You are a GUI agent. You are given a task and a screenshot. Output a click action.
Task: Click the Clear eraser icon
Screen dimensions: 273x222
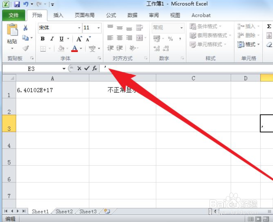(x=269, y=45)
